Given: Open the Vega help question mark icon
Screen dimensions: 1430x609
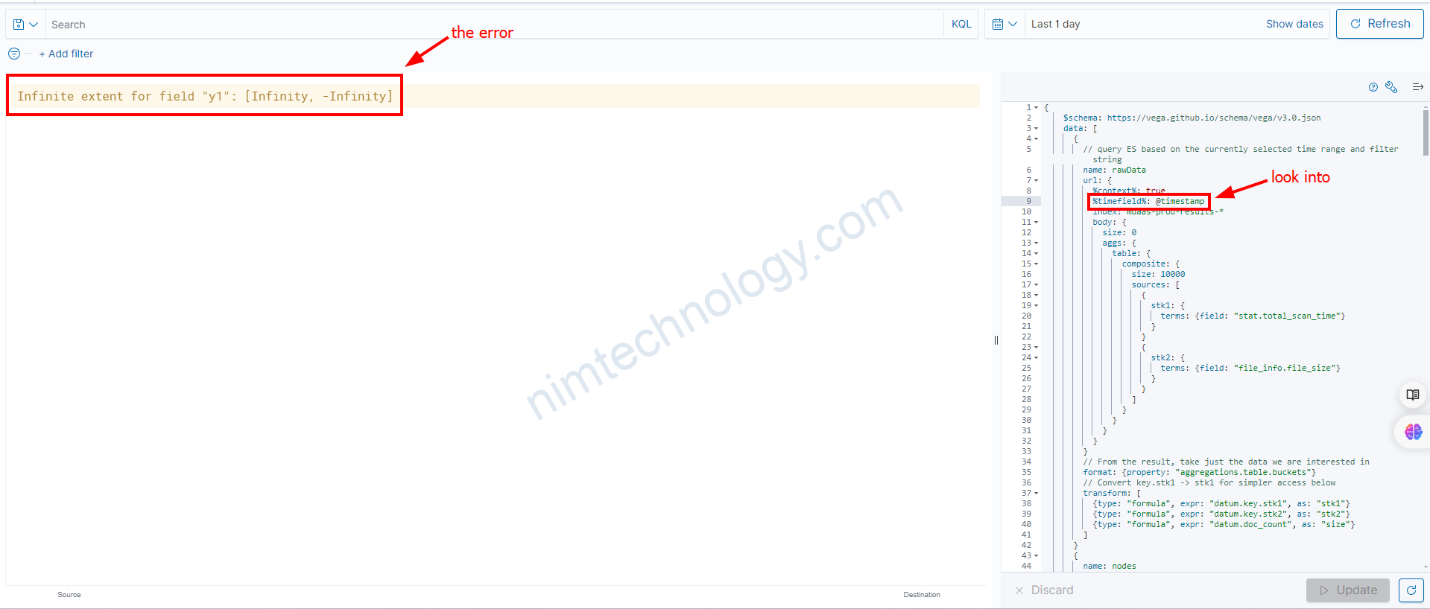Looking at the screenshot, I should point(1373,87).
